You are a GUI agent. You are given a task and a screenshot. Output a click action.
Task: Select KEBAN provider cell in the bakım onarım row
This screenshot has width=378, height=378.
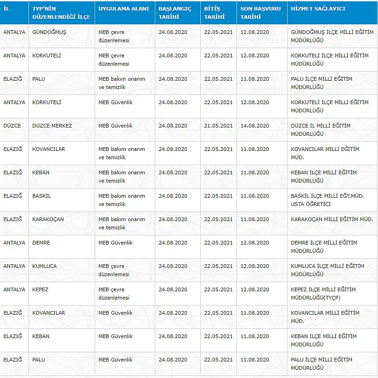(x=332, y=177)
